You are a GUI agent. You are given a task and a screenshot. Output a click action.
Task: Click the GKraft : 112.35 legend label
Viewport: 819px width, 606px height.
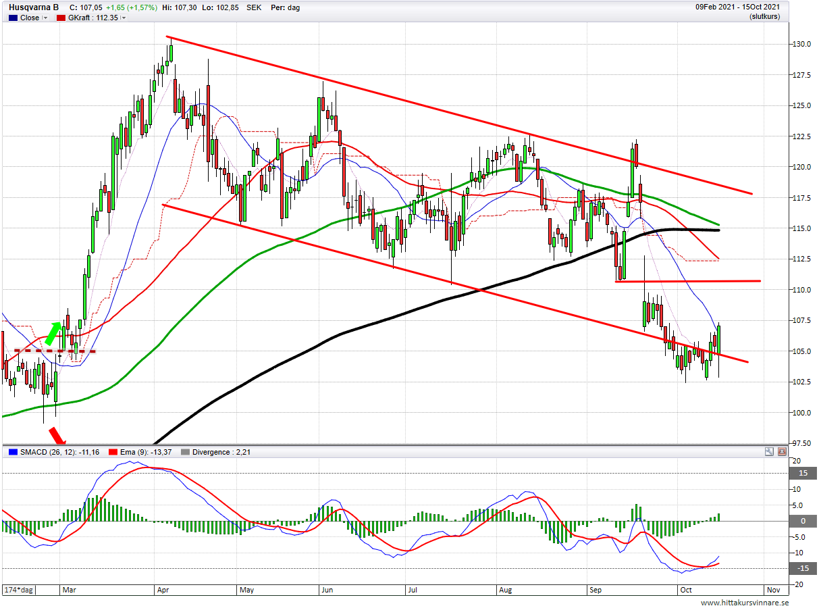coord(93,18)
